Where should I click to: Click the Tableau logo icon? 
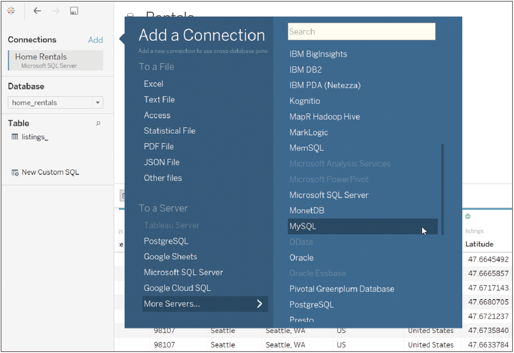tap(11, 11)
